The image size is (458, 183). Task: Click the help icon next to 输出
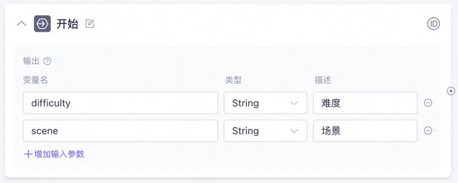coord(47,61)
